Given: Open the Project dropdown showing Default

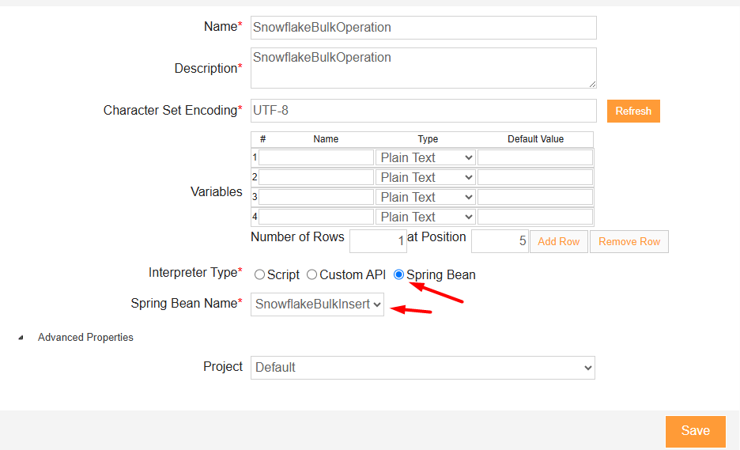Looking at the screenshot, I should click(x=423, y=368).
